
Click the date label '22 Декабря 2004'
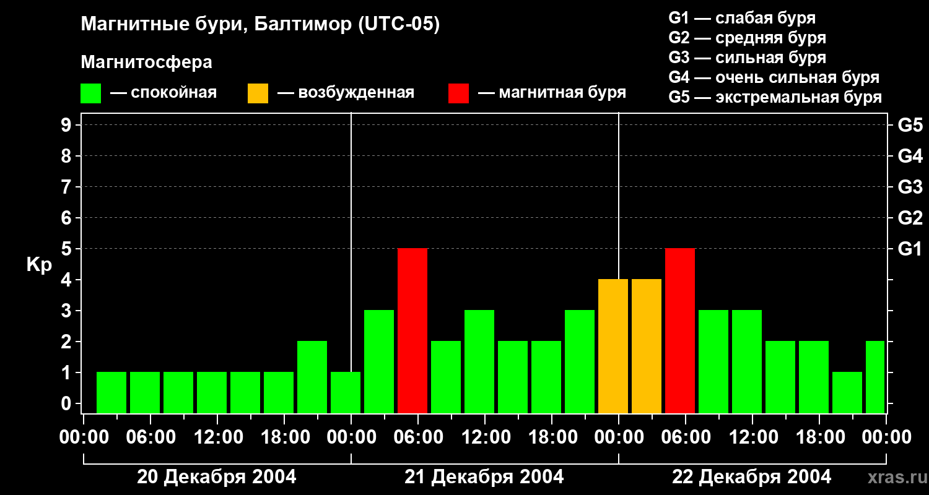(x=752, y=477)
